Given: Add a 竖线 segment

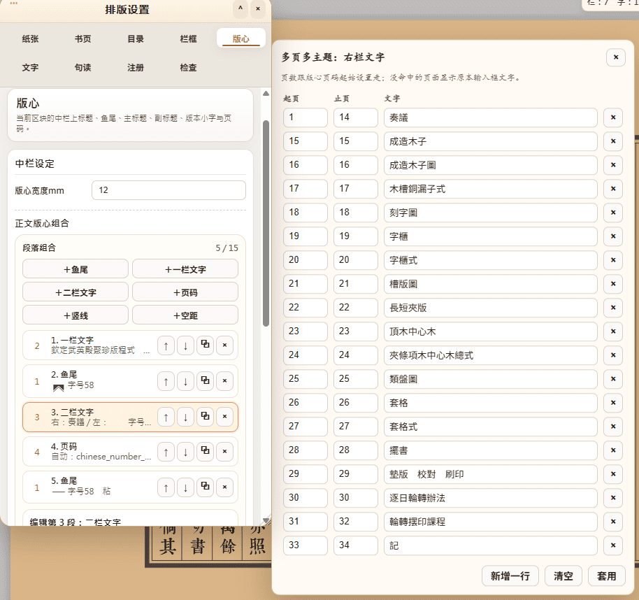Looking at the screenshot, I should point(76,315).
